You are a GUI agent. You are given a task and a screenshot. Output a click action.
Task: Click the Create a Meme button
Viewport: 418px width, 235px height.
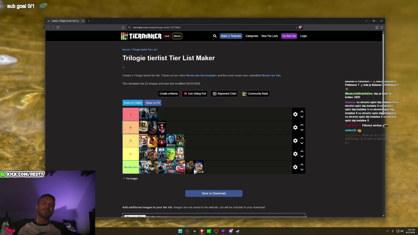point(169,94)
